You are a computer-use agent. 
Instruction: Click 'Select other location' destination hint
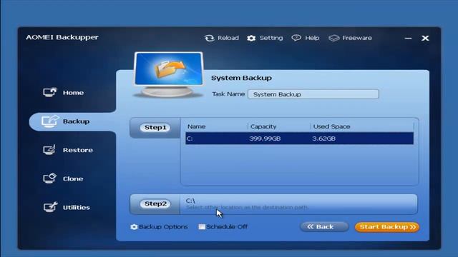click(247, 208)
